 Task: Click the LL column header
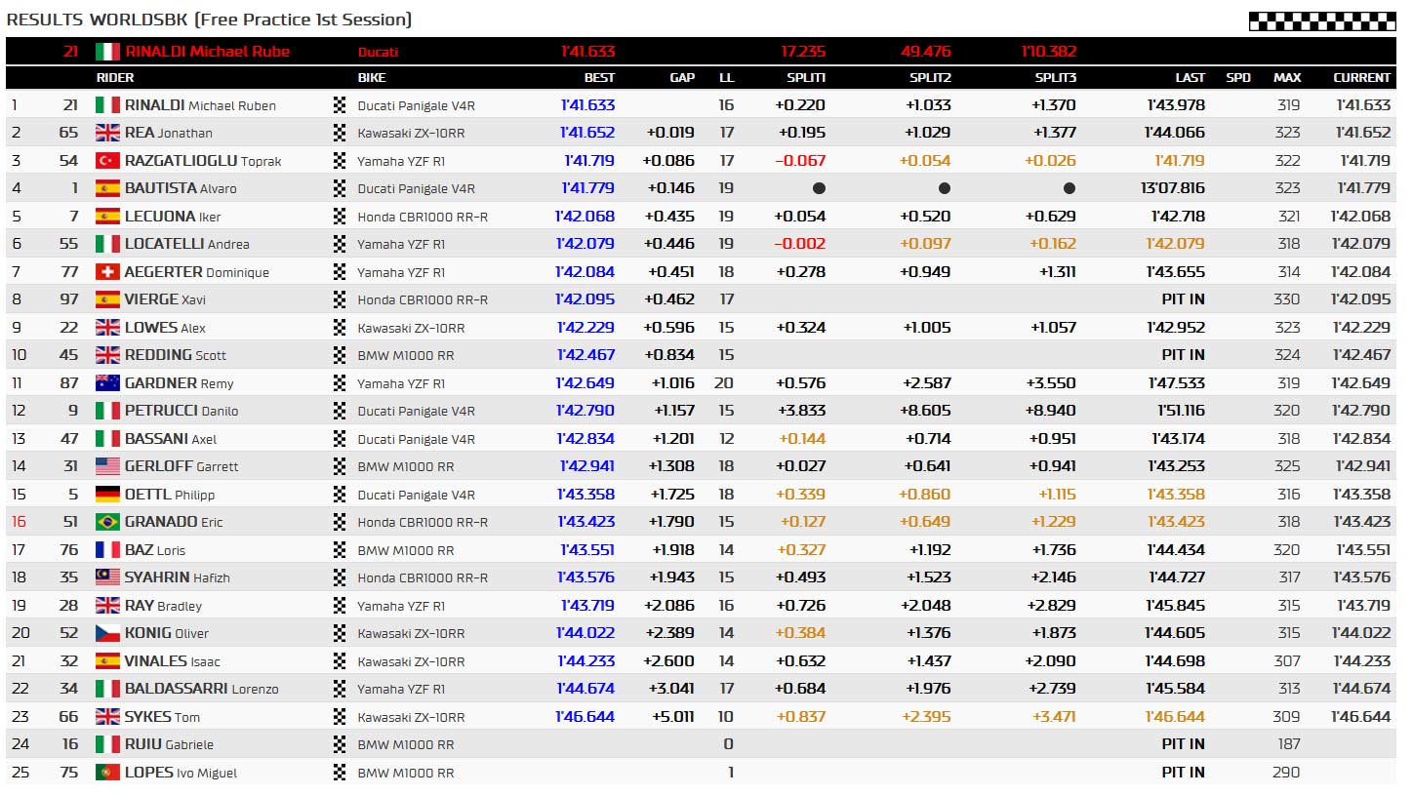click(x=726, y=78)
